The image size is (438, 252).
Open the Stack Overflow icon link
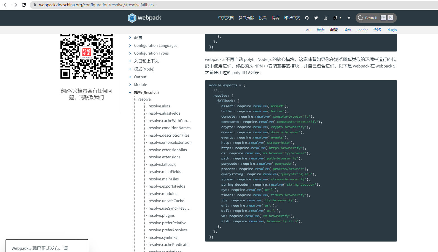(325, 18)
